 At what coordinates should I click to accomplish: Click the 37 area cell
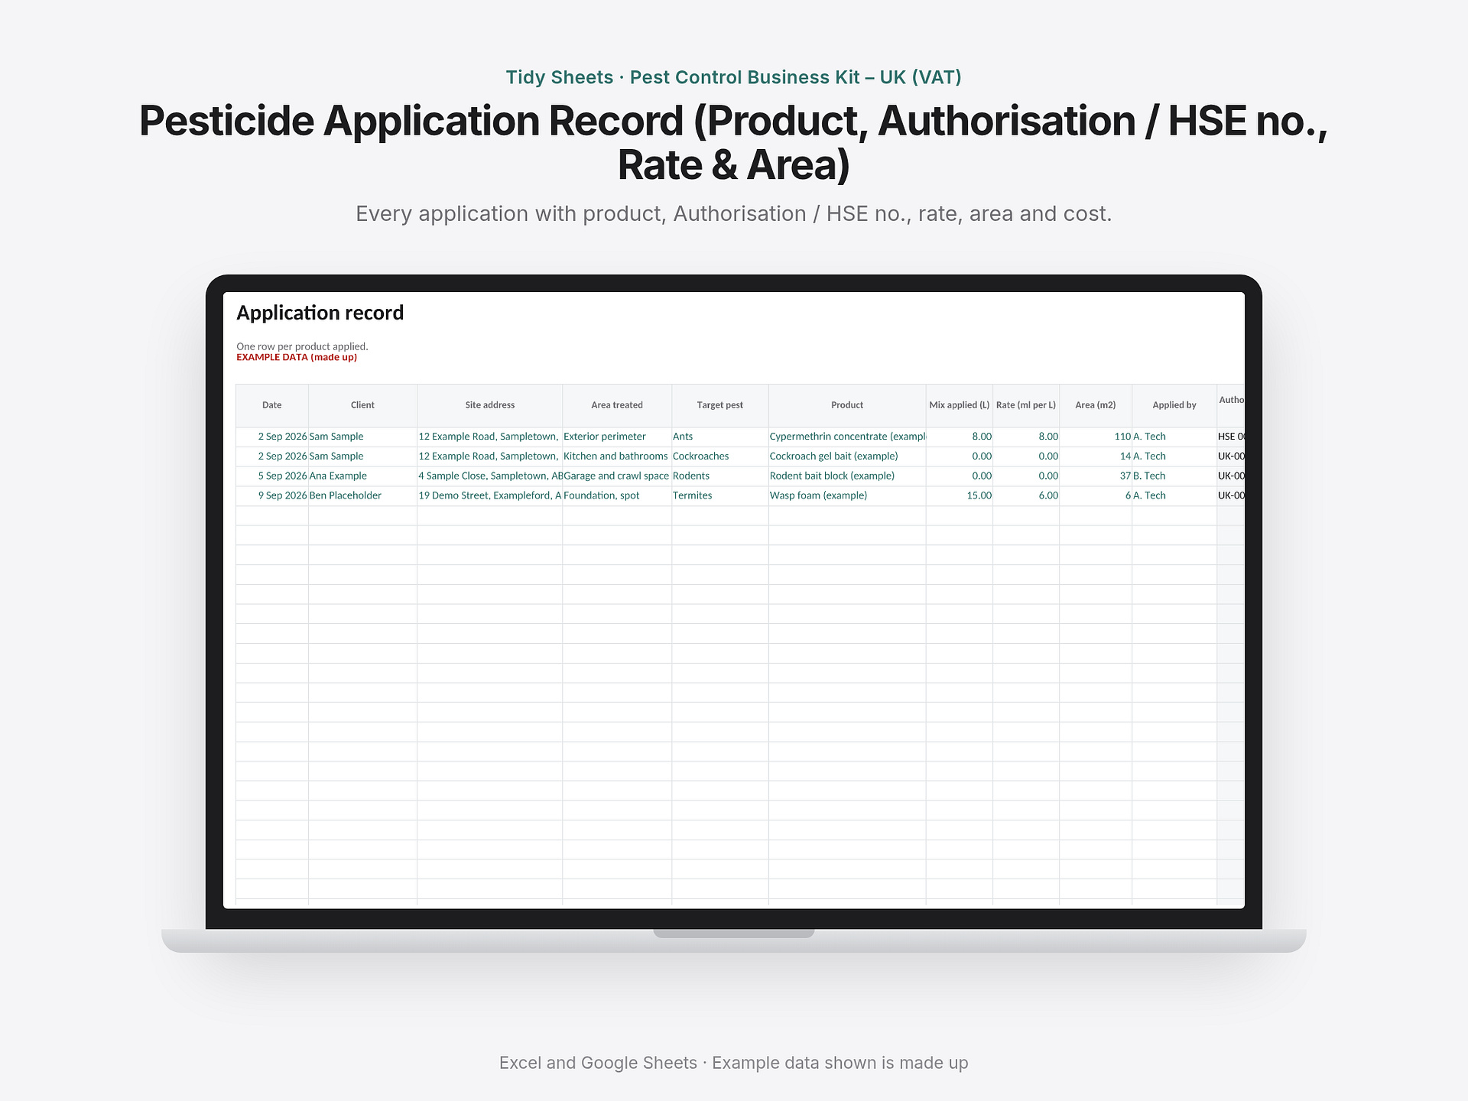click(1095, 476)
